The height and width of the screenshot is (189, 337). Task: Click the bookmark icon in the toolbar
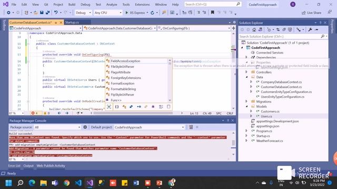[212, 13]
